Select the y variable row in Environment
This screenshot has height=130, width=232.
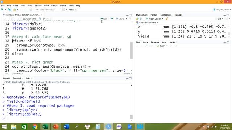[182, 31]
